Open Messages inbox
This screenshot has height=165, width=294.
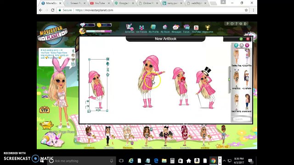click(176, 29)
